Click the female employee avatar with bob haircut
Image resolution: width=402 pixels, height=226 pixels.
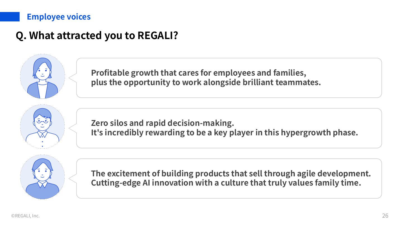click(x=42, y=76)
